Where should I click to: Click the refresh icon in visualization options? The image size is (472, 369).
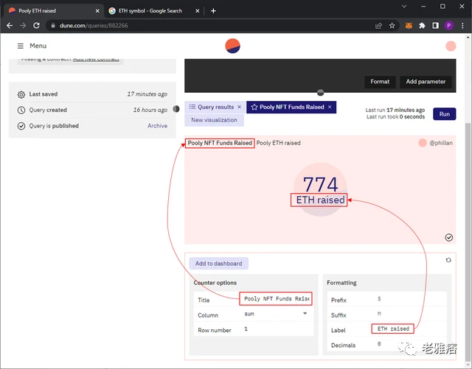pyautogui.click(x=448, y=260)
